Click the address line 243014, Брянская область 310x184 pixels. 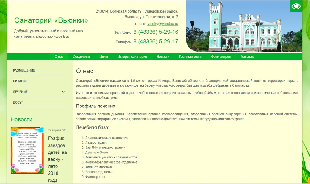click(137, 11)
